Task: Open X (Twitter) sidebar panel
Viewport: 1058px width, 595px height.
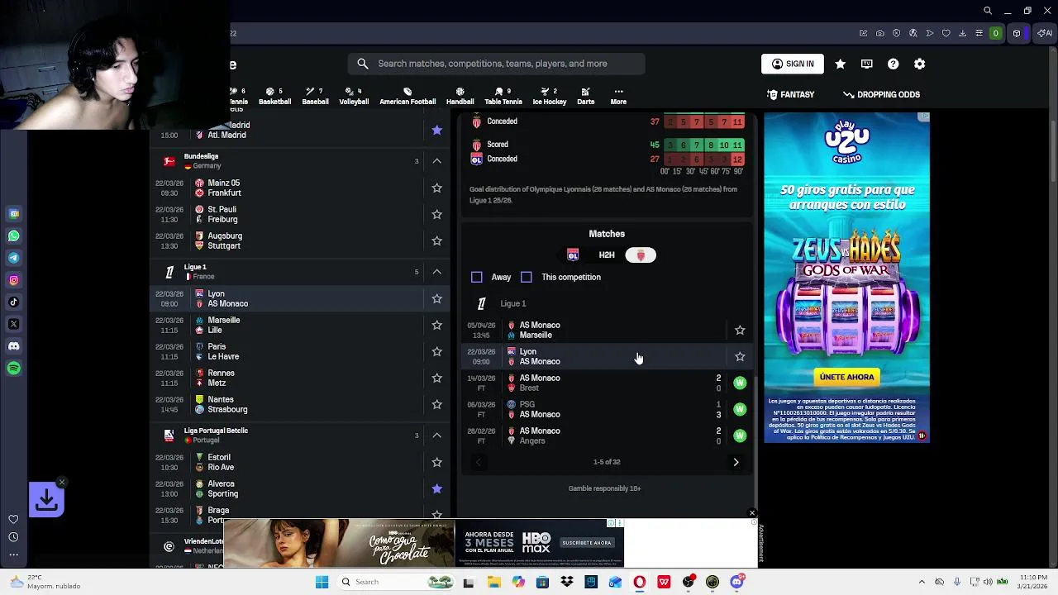Action: [x=14, y=324]
